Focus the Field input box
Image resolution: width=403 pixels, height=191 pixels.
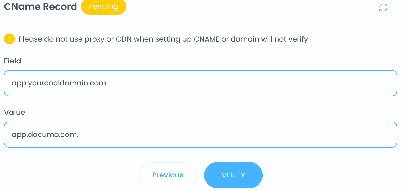(x=200, y=83)
